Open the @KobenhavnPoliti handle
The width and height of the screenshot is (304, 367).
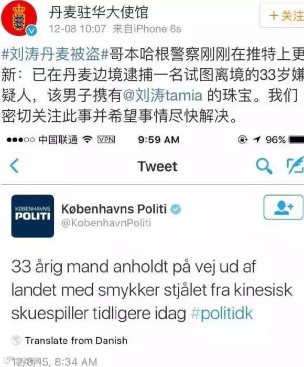click(x=106, y=223)
